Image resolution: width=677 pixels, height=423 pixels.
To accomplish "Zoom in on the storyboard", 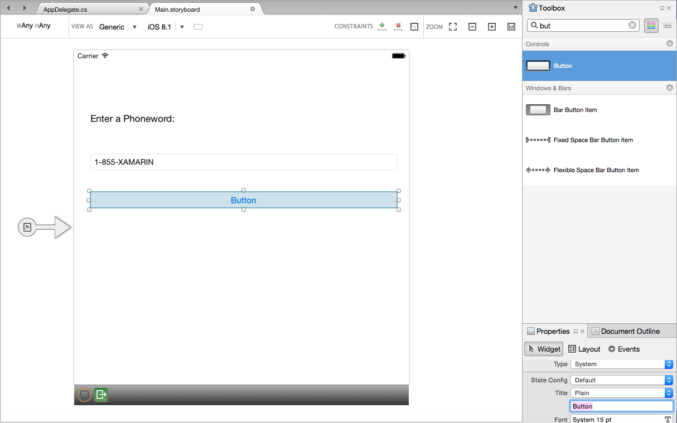I will pyautogui.click(x=492, y=27).
